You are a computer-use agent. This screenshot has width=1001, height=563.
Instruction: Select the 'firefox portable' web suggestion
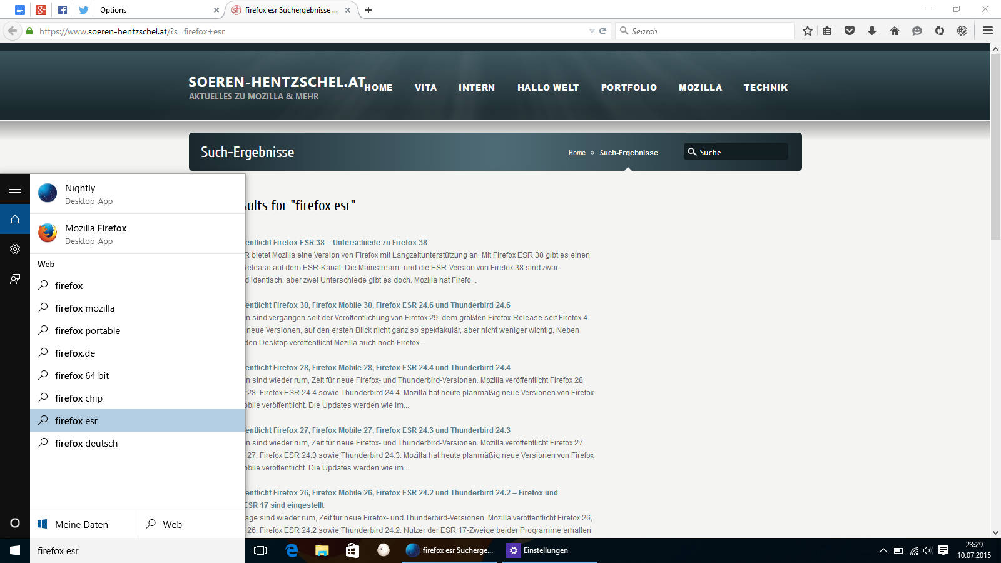[88, 331]
